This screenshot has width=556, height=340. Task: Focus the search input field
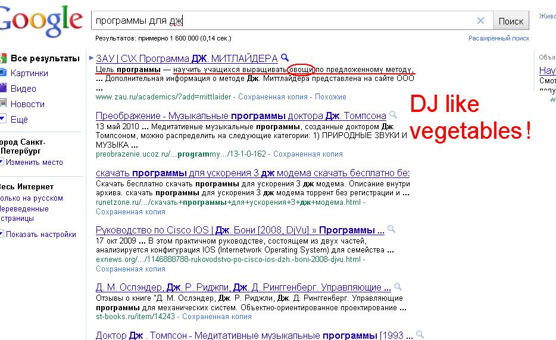click(284, 21)
